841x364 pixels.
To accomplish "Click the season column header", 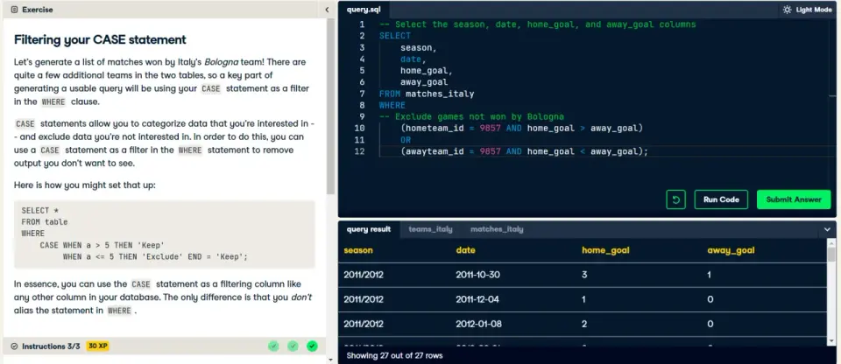I will pos(358,250).
